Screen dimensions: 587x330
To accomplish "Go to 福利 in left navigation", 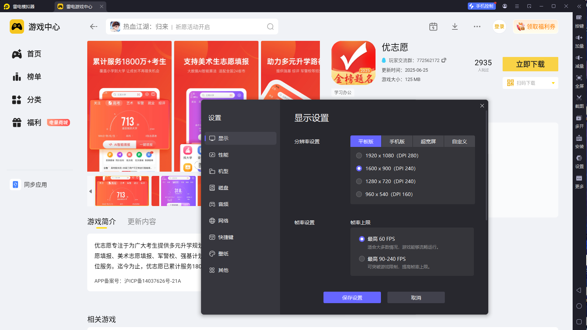I will pos(27,123).
